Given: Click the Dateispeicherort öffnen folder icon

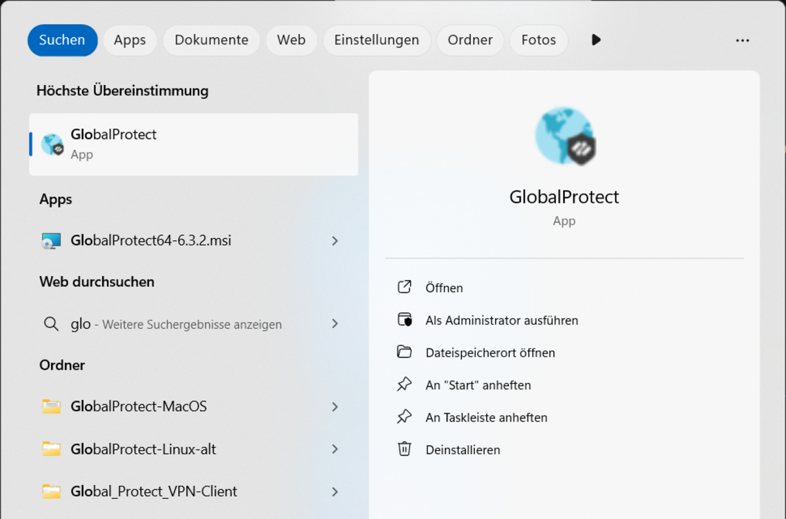Looking at the screenshot, I should [x=405, y=352].
